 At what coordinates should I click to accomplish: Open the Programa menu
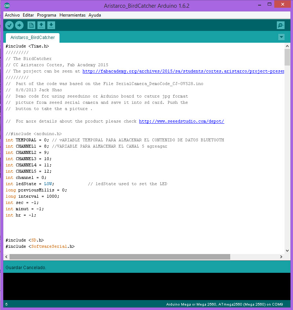(x=47, y=15)
